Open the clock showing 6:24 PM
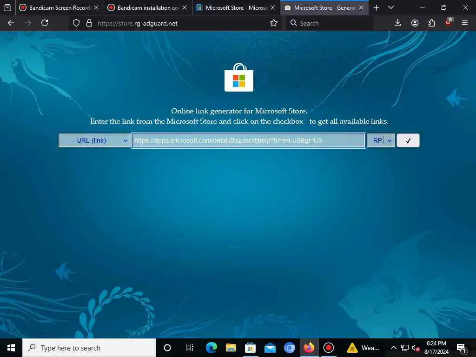Image resolution: width=476 pixels, height=357 pixels. [x=436, y=348]
